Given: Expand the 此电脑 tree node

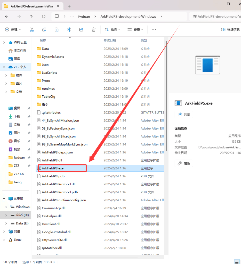Looking at the screenshot, I should (4, 199).
